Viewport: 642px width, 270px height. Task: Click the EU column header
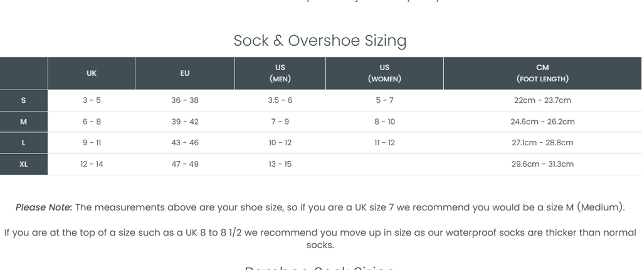(x=185, y=73)
